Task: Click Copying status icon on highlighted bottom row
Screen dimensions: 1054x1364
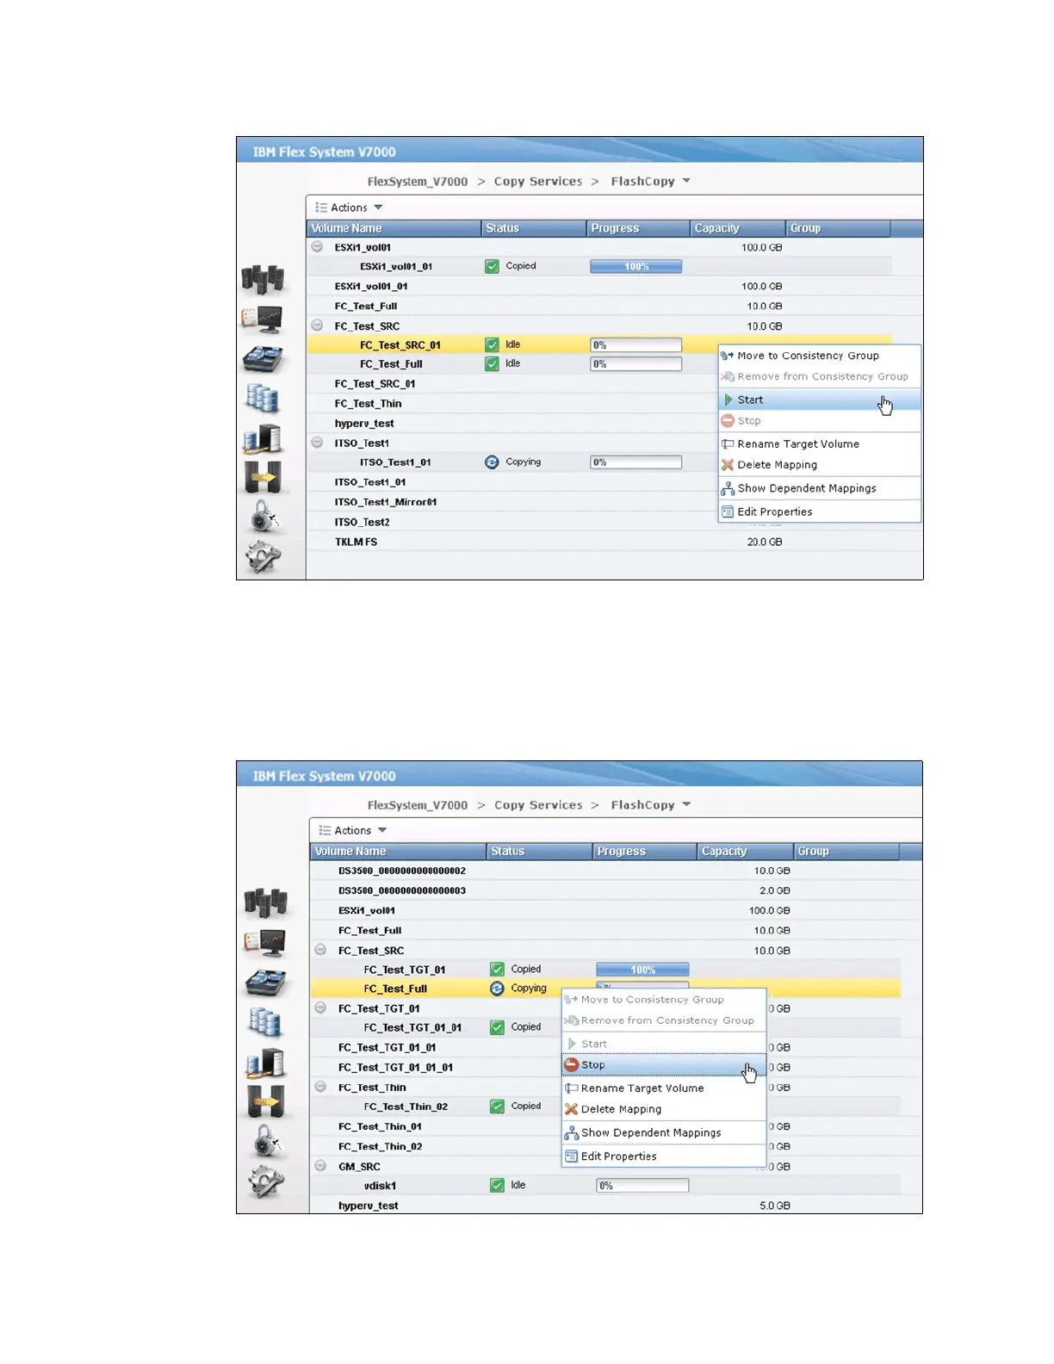Action: [497, 989]
